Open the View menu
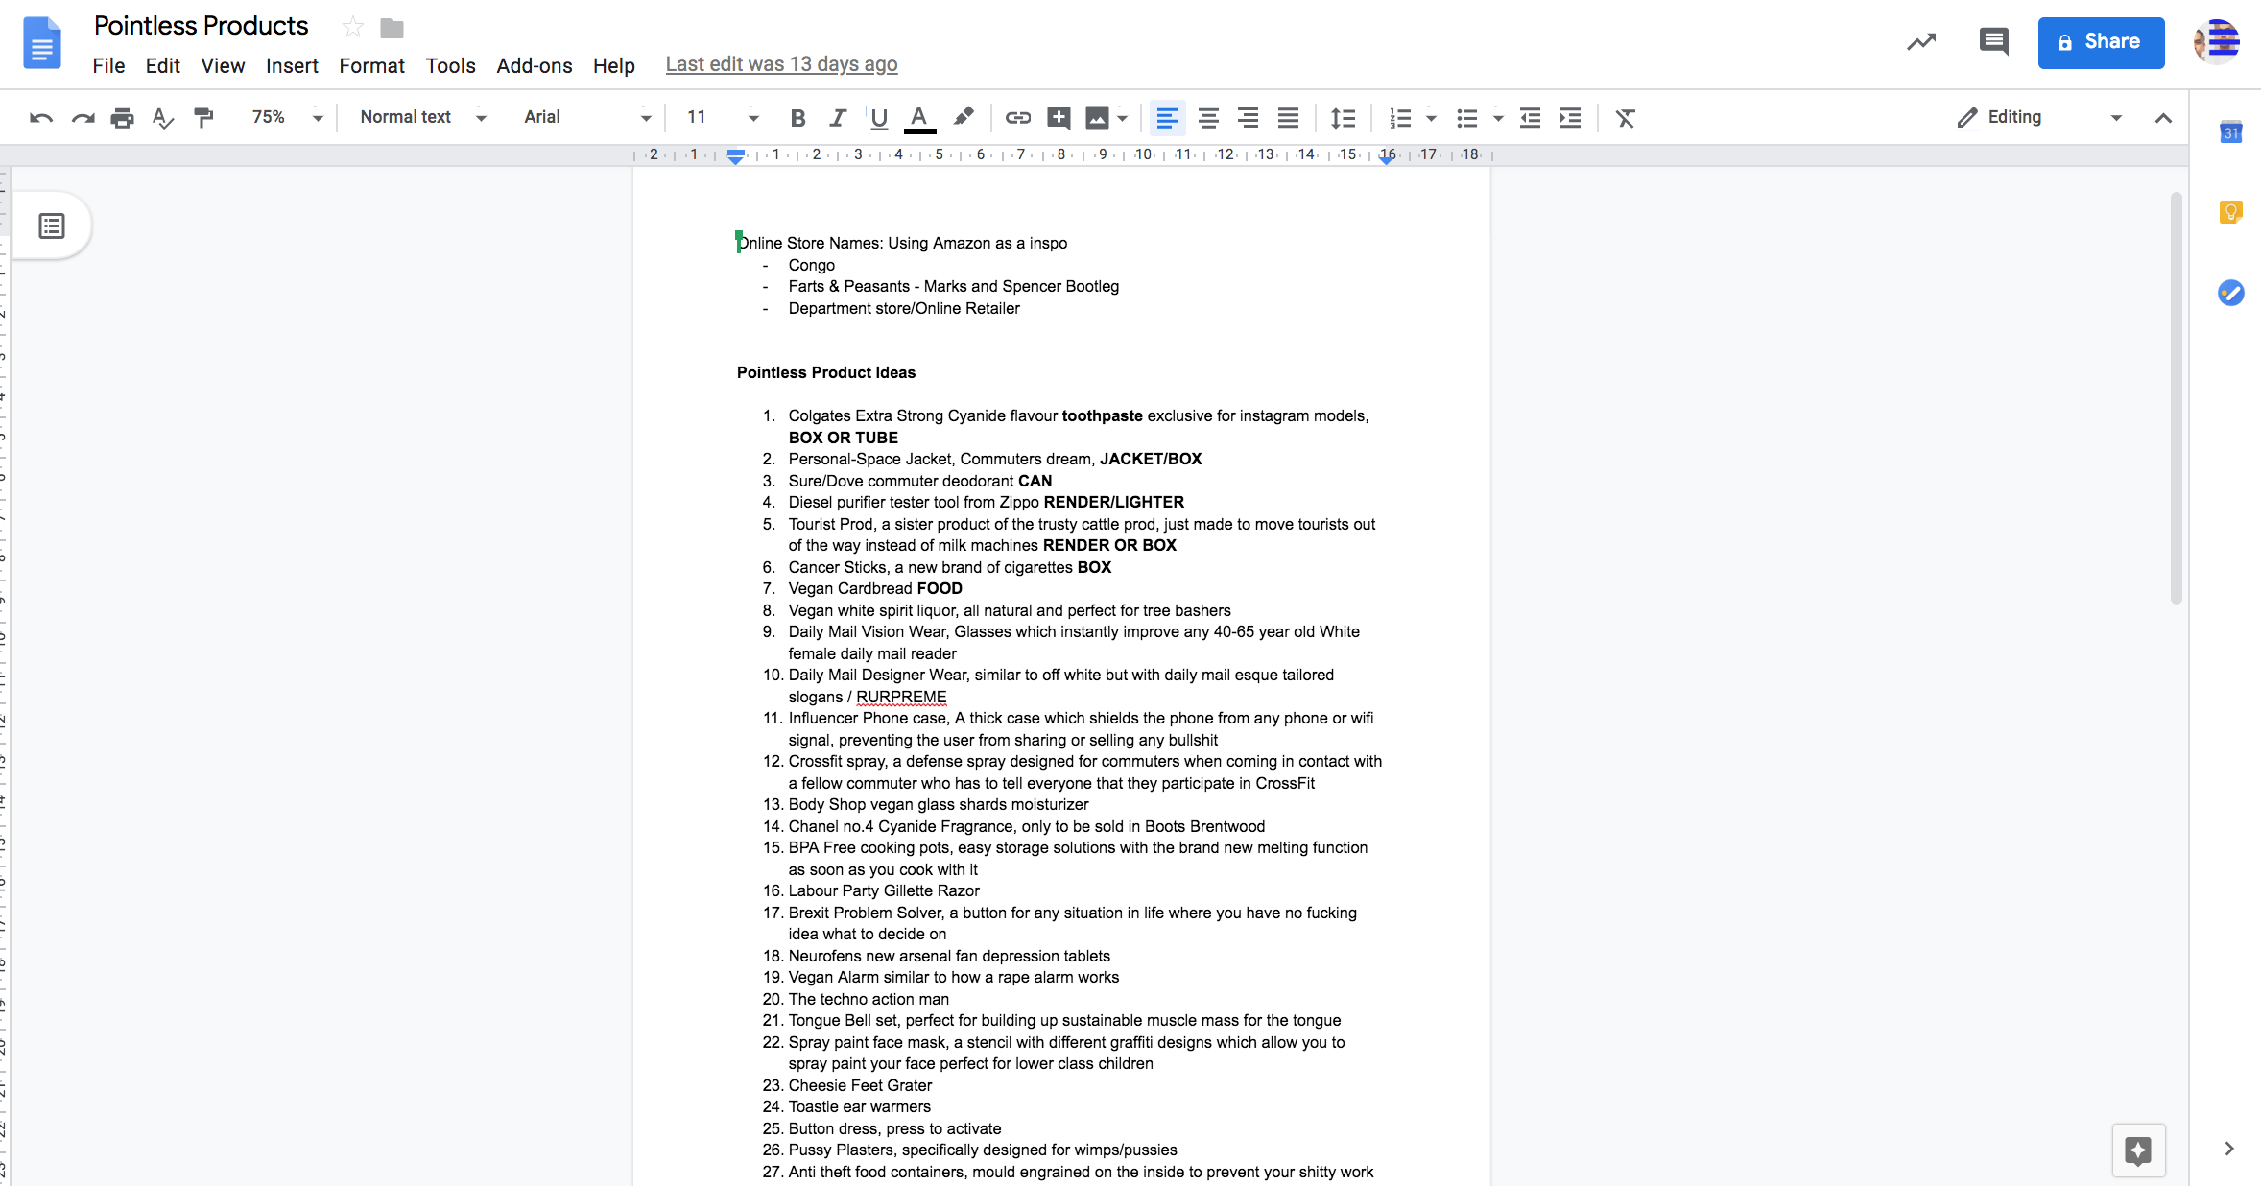 223,65
